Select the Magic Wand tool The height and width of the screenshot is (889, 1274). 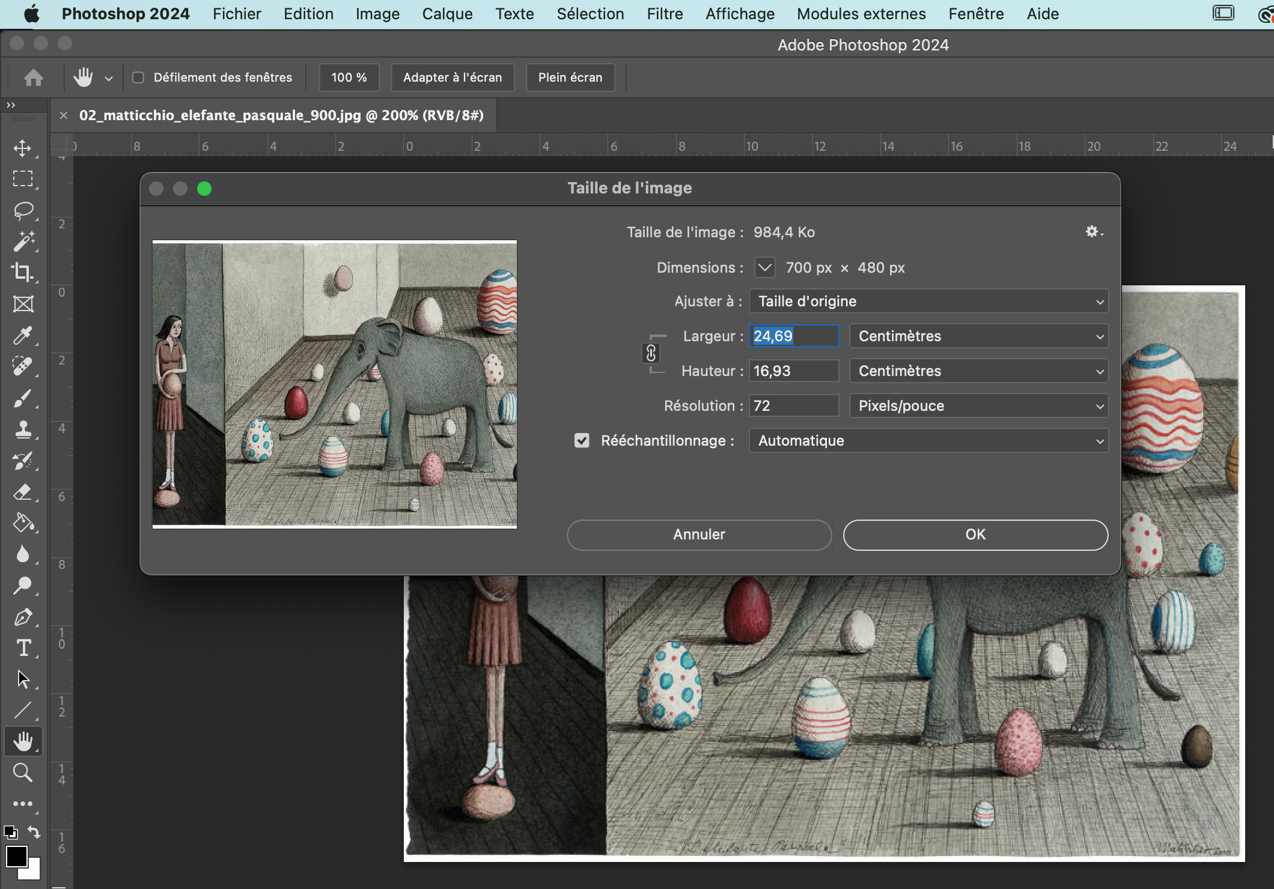click(x=23, y=241)
